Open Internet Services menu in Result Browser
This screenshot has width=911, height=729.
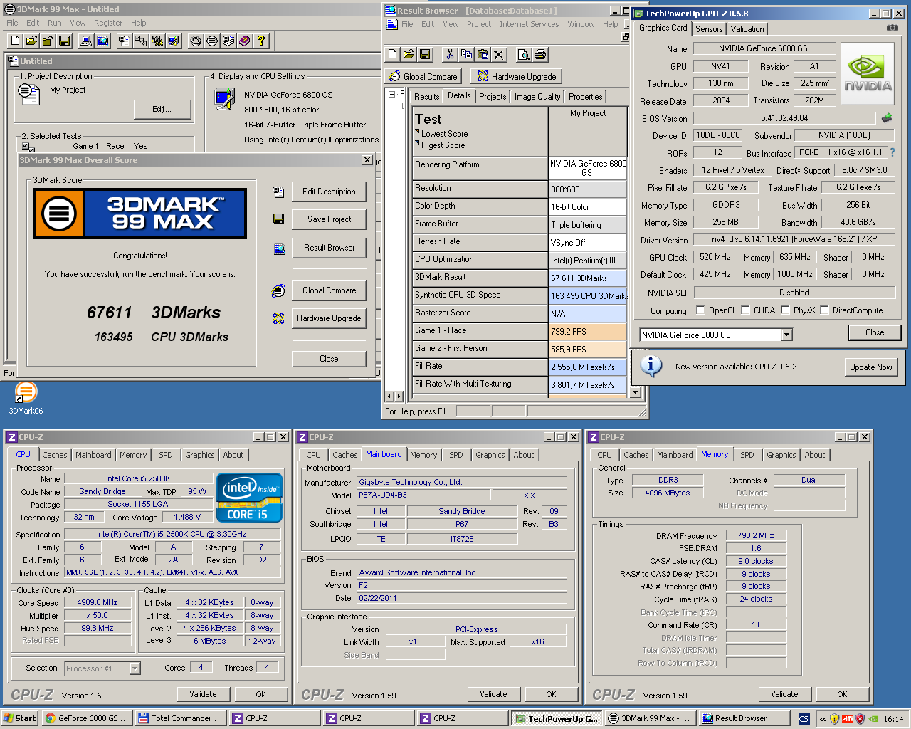point(529,24)
